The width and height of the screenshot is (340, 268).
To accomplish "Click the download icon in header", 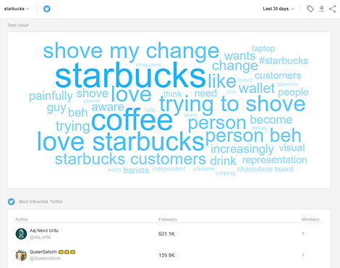I will click(322, 9).
